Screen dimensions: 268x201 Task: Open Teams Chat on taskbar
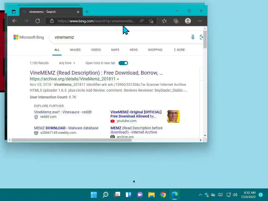click(x=140, y=195)
